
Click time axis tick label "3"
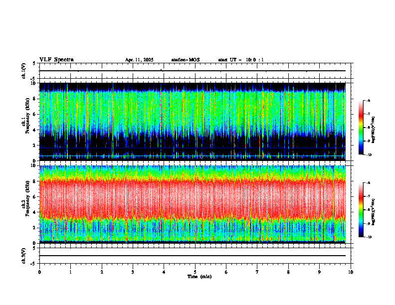click(x=133, y=272)
